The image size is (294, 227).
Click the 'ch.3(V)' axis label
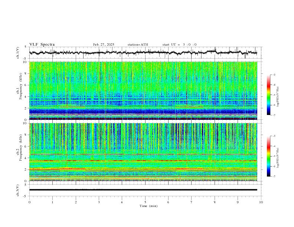(x=18, y=190)
